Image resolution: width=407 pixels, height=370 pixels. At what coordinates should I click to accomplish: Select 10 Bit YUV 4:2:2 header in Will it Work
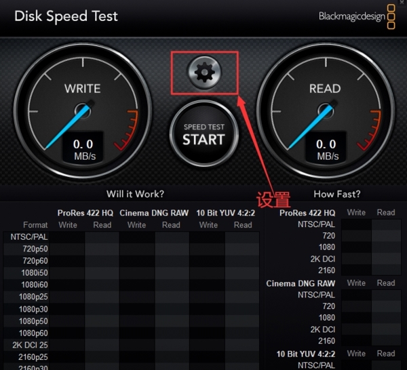226,213
